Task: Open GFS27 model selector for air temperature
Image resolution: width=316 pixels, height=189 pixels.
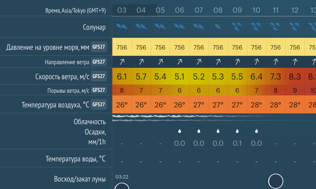Action: 99,104
